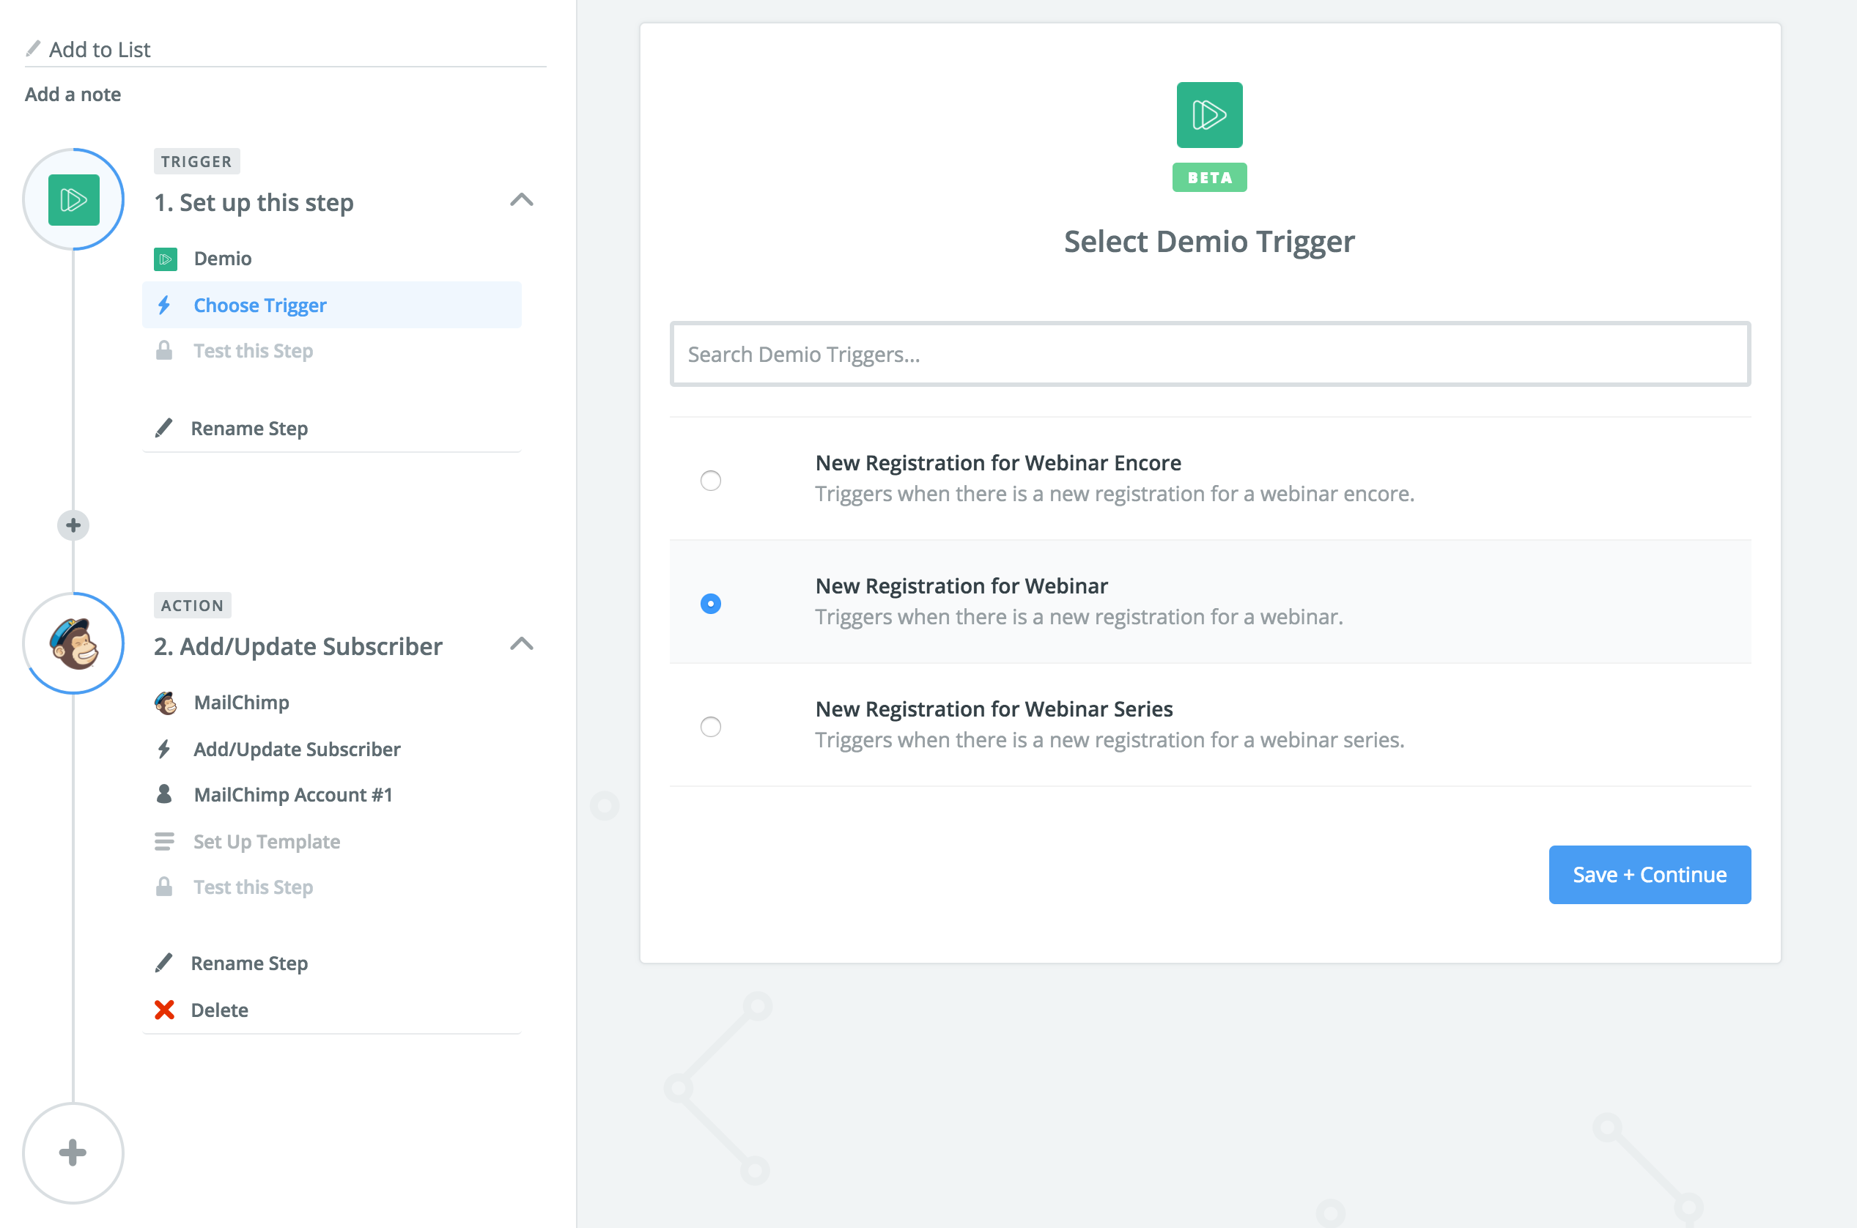Click the TRIGGER label badge
This screenshot has height=1228, width=1857.
[x=196, y=161]
